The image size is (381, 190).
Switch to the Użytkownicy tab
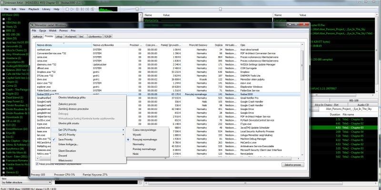tap(95, 37)
